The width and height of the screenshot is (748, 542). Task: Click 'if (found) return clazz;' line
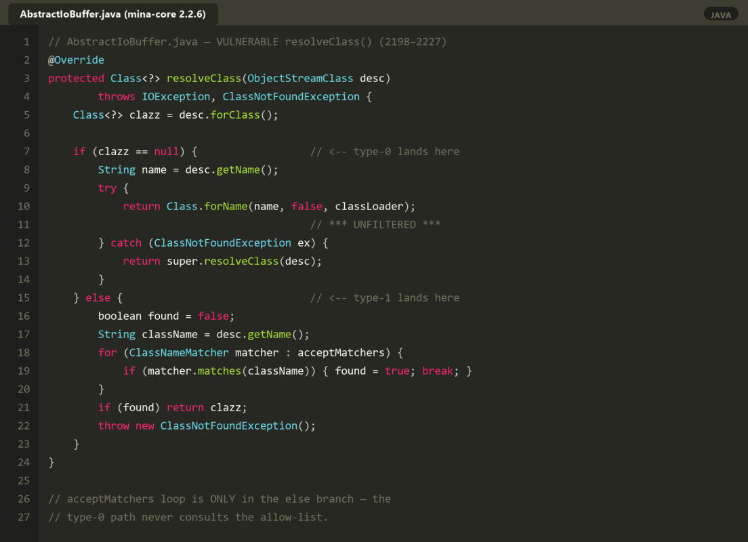[x=172, y=407]
